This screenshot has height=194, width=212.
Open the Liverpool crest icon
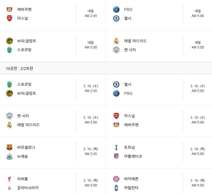click(x=9, y=179)
